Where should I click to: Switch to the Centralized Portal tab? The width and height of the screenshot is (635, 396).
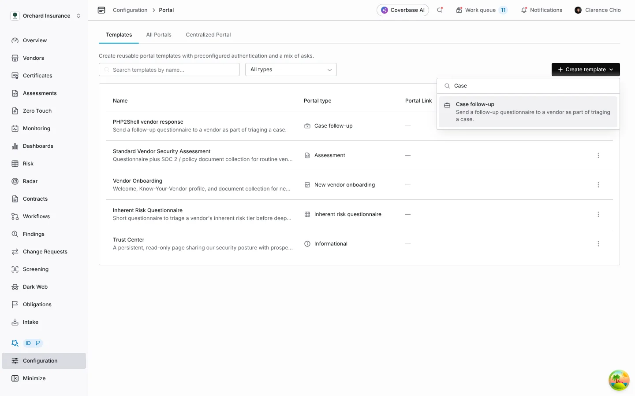(x=208, y=35)
